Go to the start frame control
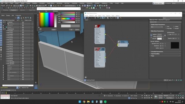This screenshot has width=185, height=104. coord(142,96)
